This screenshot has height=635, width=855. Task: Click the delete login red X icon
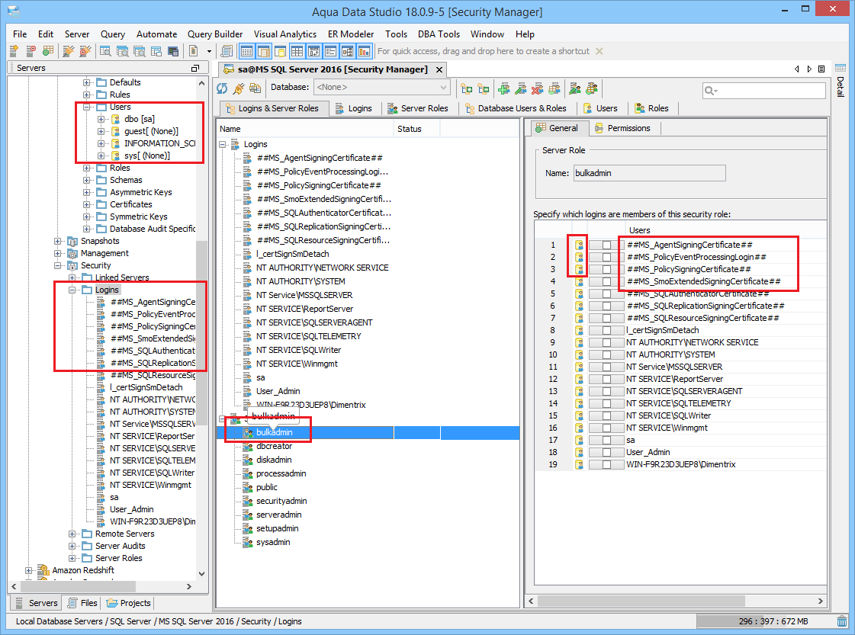(x=538, y=88)
